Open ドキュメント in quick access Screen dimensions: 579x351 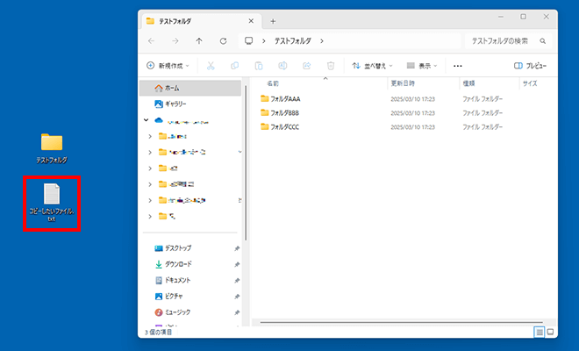click(x=177, y=281)
